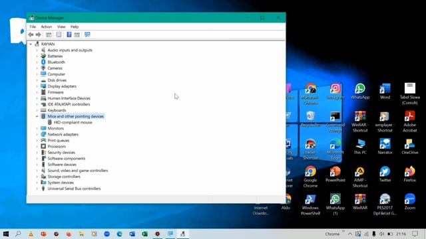426x239 pixels.
Task: Click the taskbar search magnifier
Action: pos(18,234)
